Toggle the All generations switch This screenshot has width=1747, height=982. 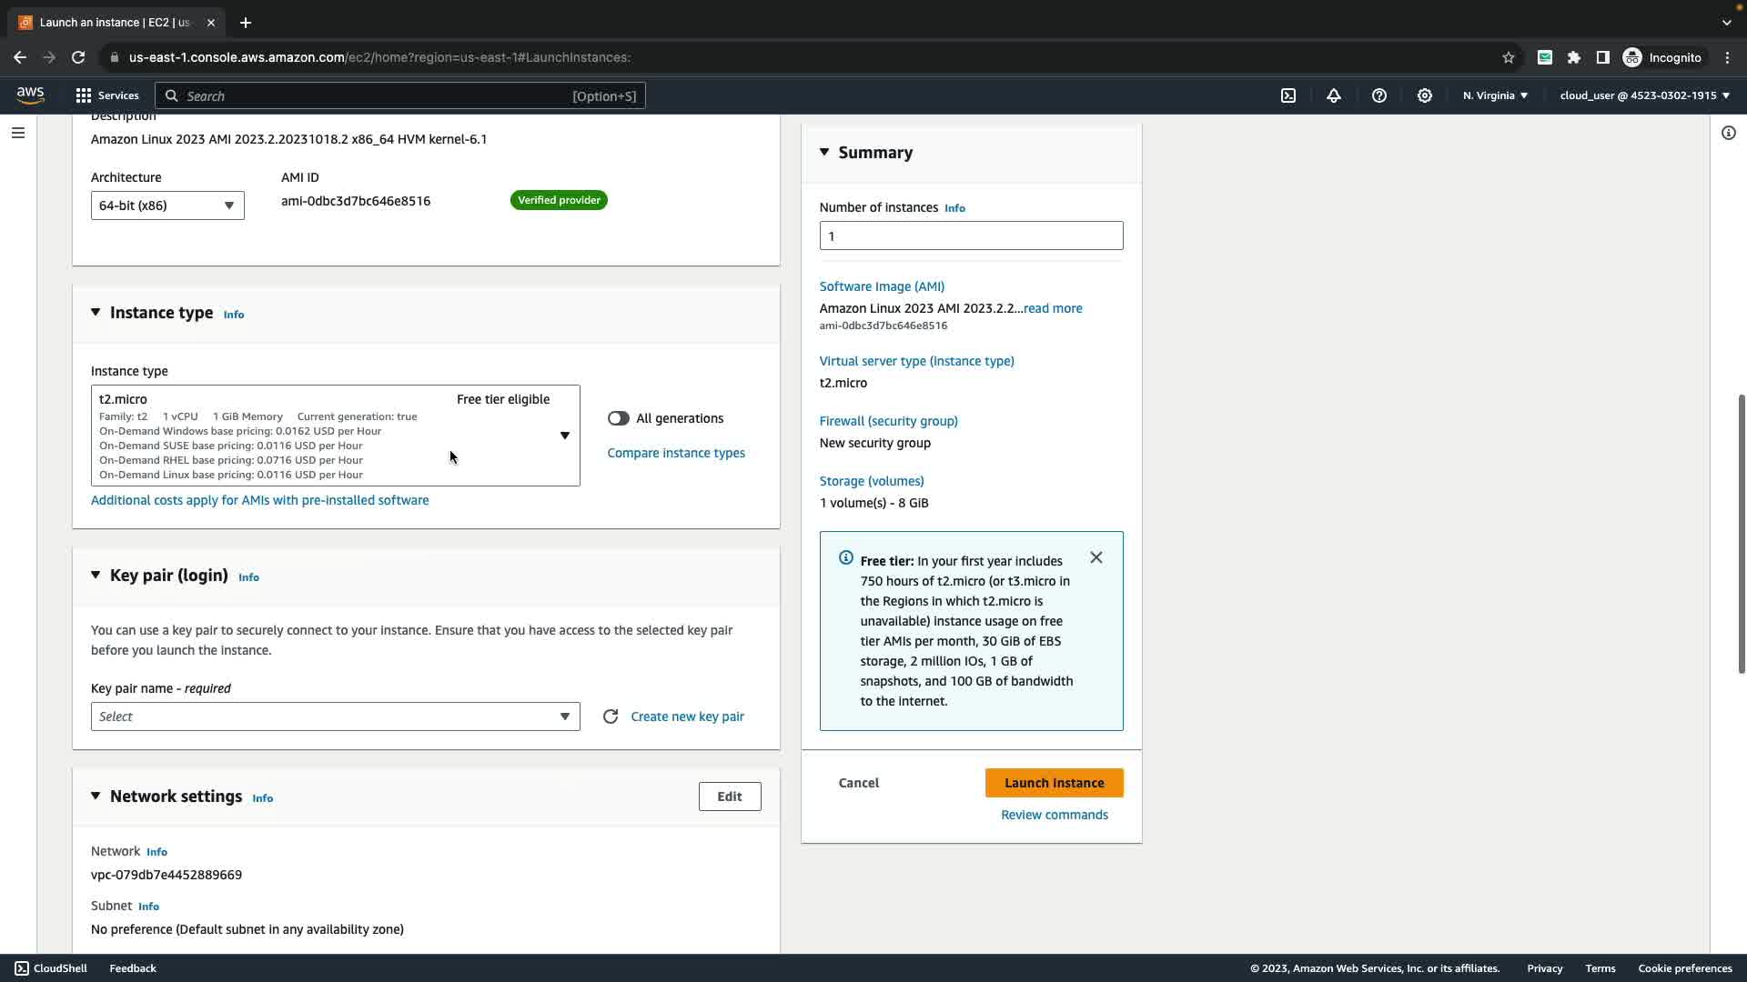coord(619,418)
